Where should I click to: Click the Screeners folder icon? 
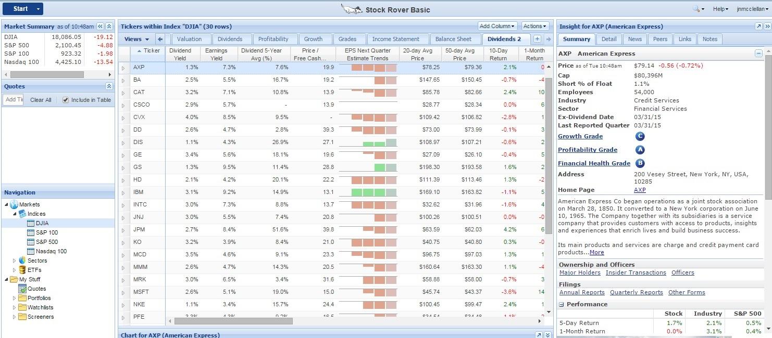coord(22,317)
